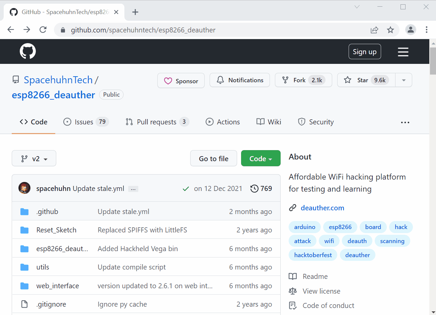Open the tab search chevron in title bar

(x=357, y=7)
